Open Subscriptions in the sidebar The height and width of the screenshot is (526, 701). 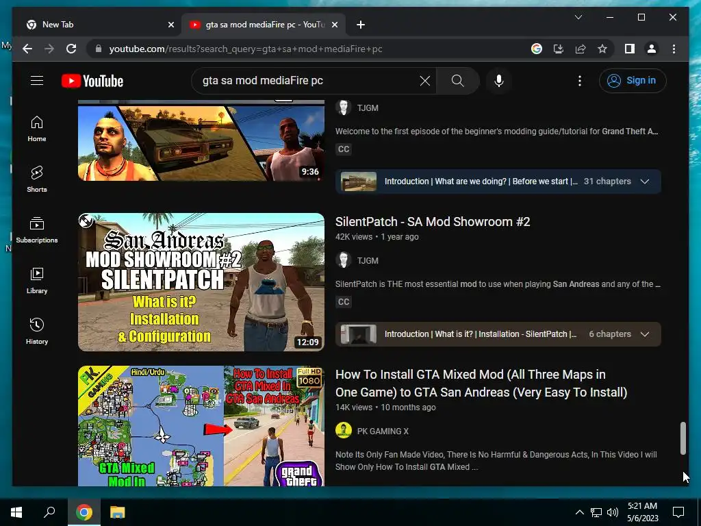[x=37, y=230]
